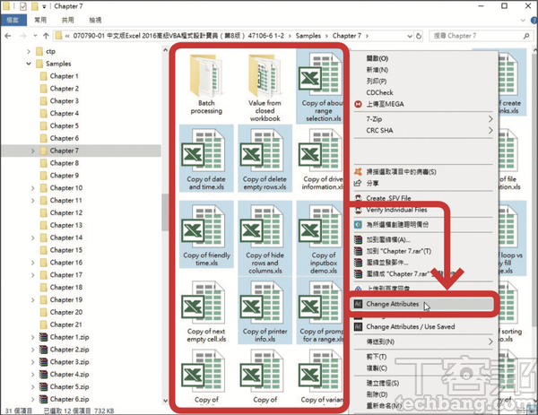Select Copy of inputbox demo.xls file
Viewport: 538px width, 415px height.
pyautogui.click(x=320, y=238)
